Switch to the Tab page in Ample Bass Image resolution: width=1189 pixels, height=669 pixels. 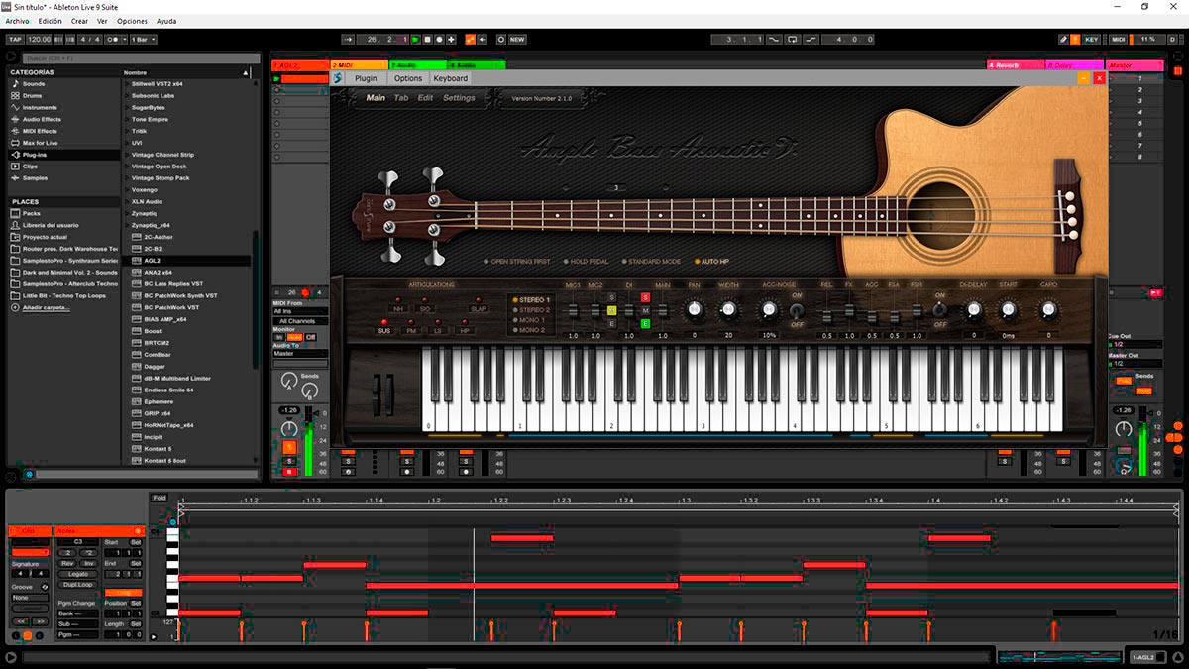coord(401,98)
